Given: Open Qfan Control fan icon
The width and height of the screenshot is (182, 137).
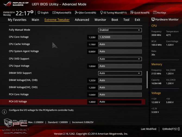Looking at the screenshot, I should pos(76,13).
